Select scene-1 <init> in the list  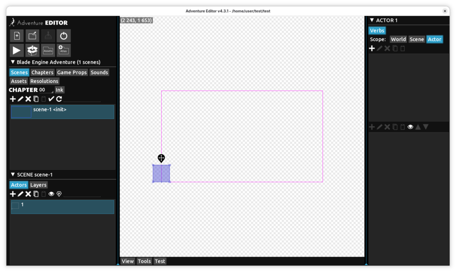(62, 112)
